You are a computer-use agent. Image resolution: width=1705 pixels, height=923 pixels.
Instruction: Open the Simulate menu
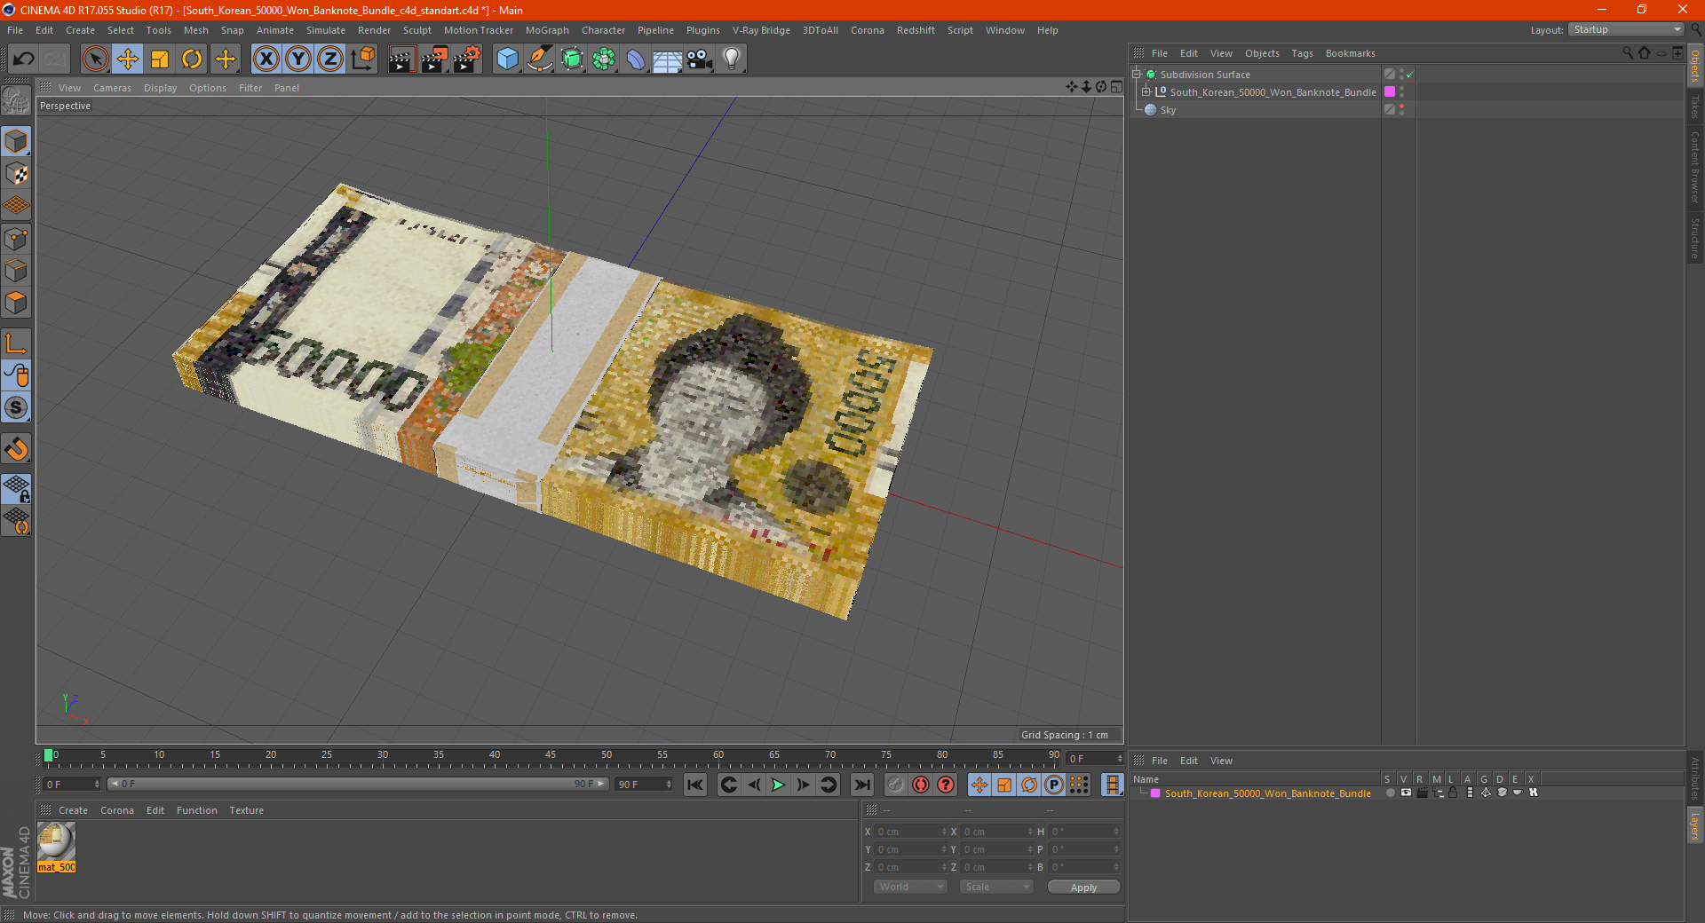(x=326, y=30)
